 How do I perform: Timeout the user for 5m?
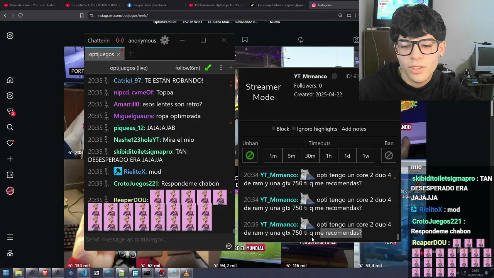(x=291, y=156)
